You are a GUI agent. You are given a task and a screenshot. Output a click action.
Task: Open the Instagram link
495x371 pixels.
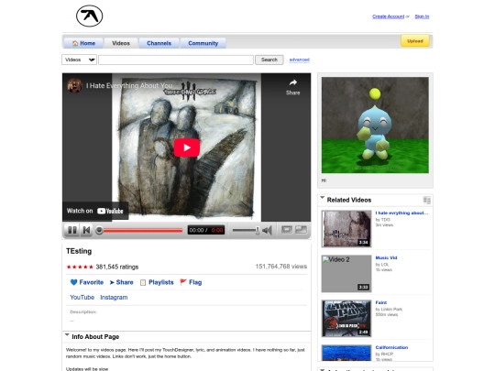coord(114,297)
